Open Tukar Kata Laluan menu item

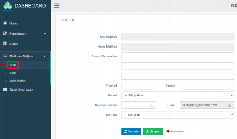click(x=22, y=90)
